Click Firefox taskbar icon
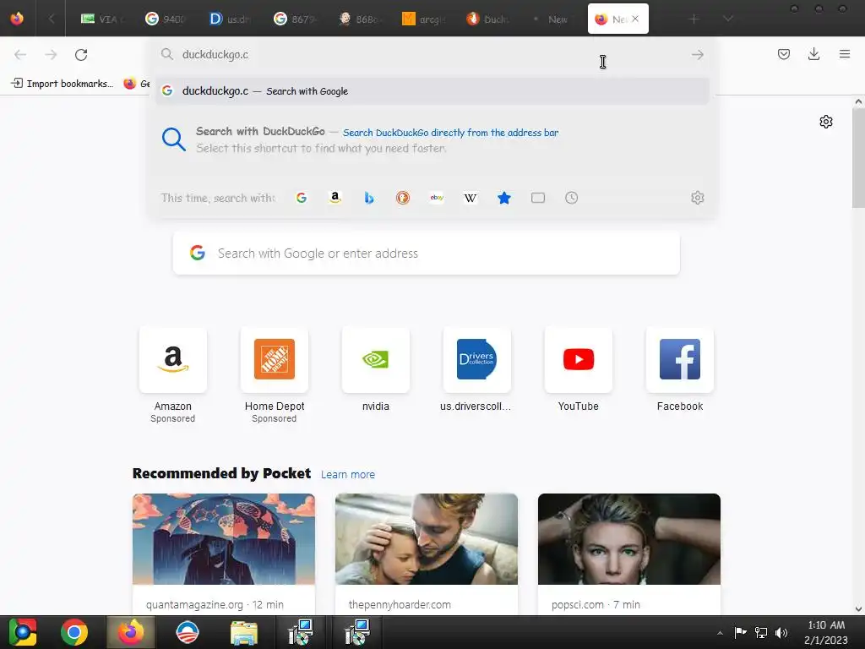This screenshot has height=649, width=865. coord(131,632)
